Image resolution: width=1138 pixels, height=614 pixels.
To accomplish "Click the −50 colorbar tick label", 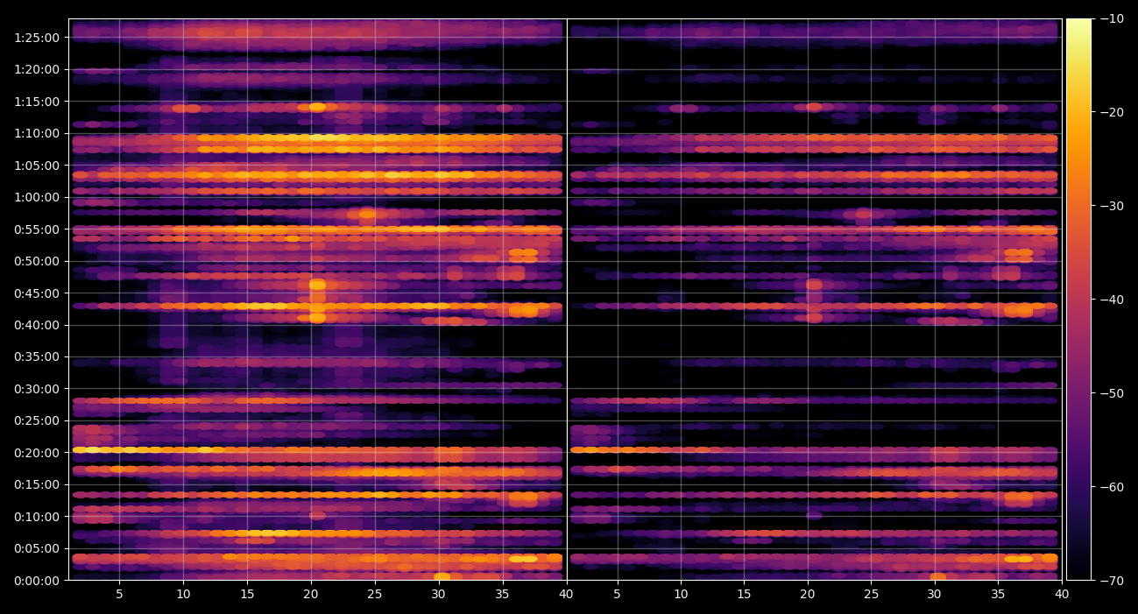I will (1112, 393).
